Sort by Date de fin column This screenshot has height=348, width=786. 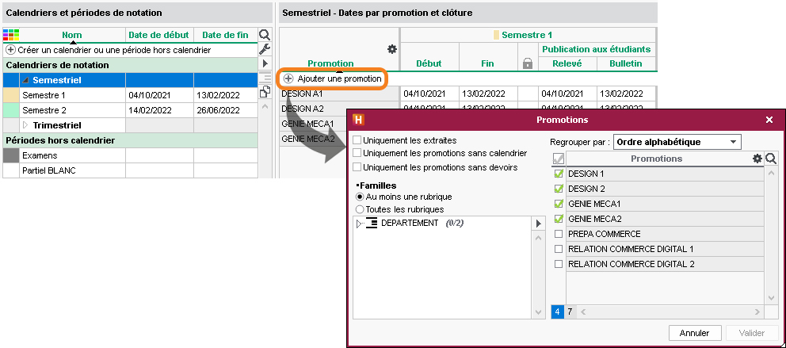225,35
